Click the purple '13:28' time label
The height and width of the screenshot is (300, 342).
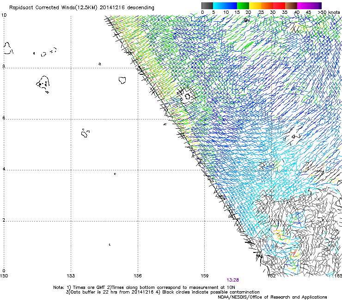232,280
